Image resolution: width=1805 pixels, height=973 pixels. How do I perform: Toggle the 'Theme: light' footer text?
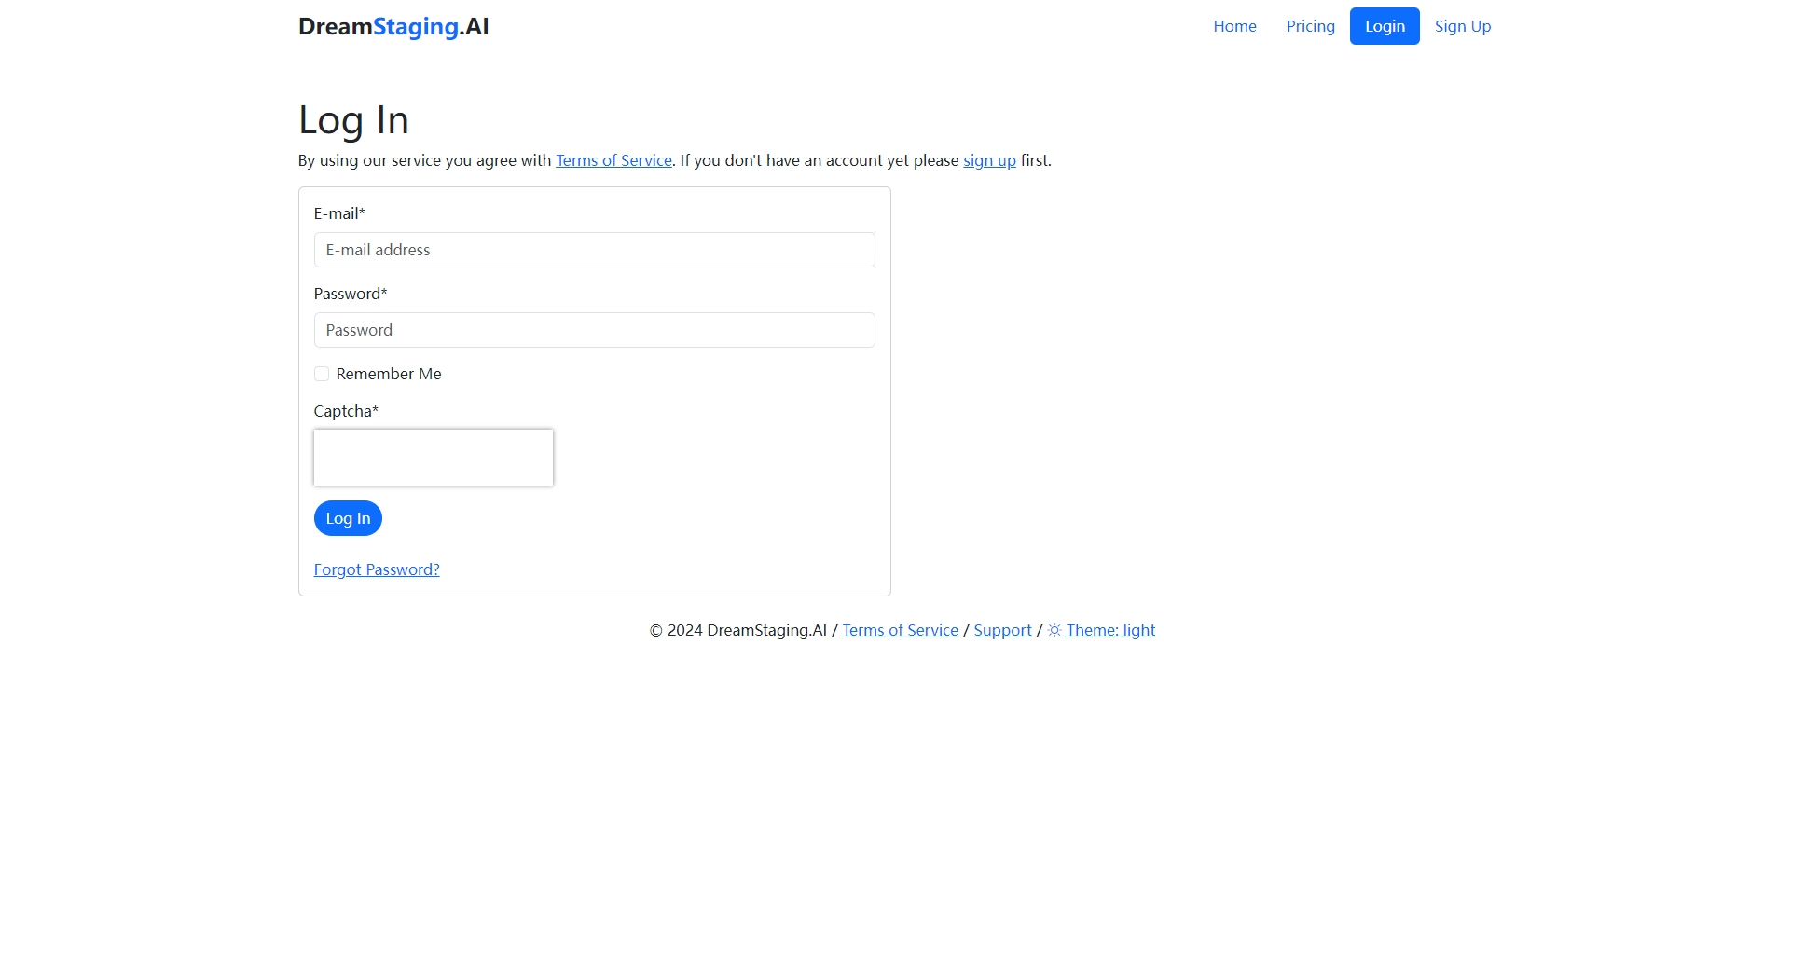click(1110, 630)
